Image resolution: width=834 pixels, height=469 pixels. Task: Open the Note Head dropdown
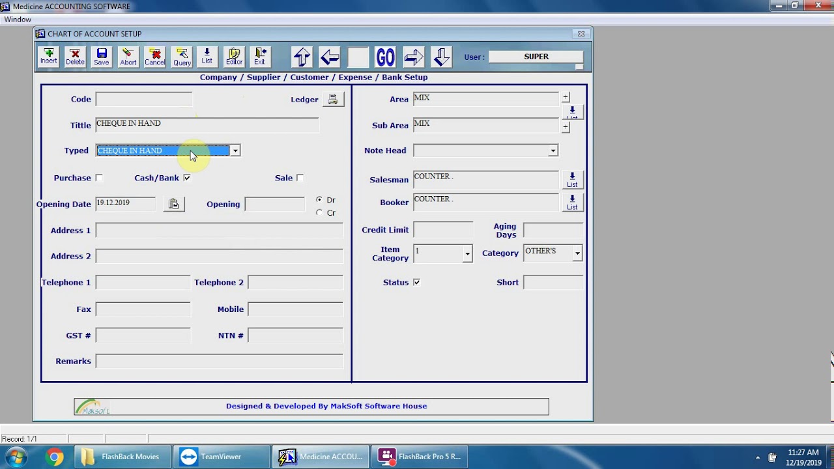pos(553,150)
